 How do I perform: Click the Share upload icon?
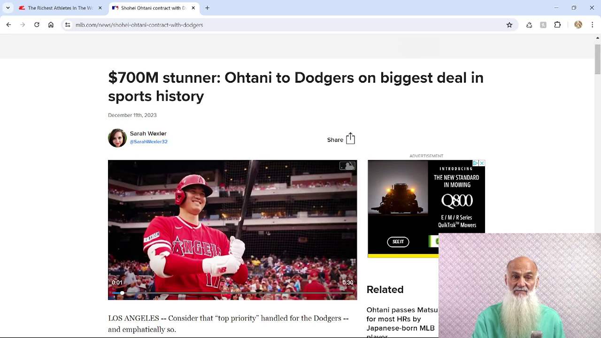coord(350,139)
